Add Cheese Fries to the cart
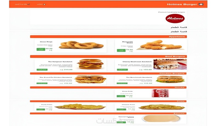Viewport: 219px width, 126px height. (x=121, y=109)
